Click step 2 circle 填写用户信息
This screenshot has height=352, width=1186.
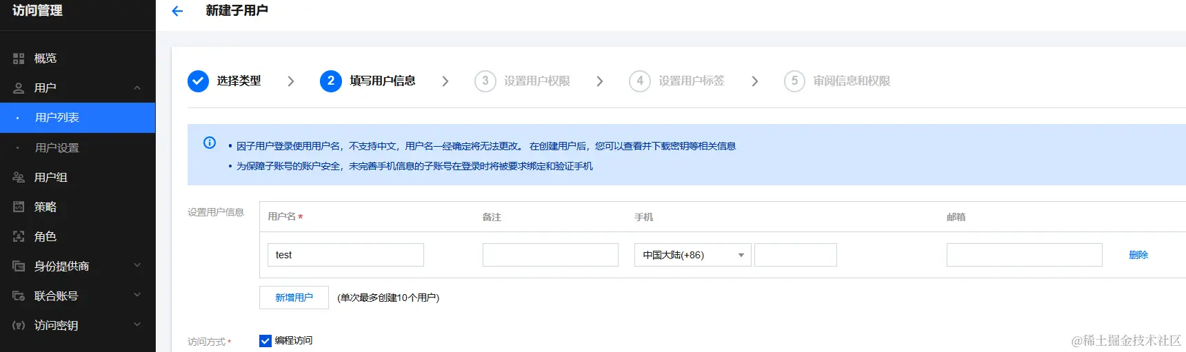click(331, 81)
